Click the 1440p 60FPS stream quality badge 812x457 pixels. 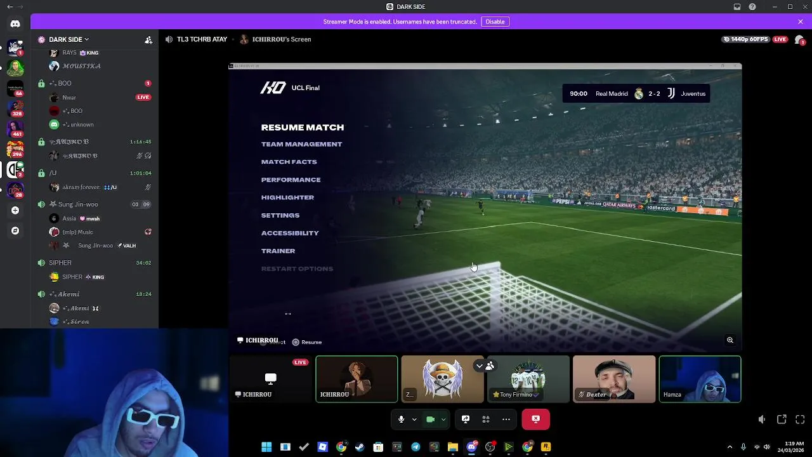coord(746,39)
